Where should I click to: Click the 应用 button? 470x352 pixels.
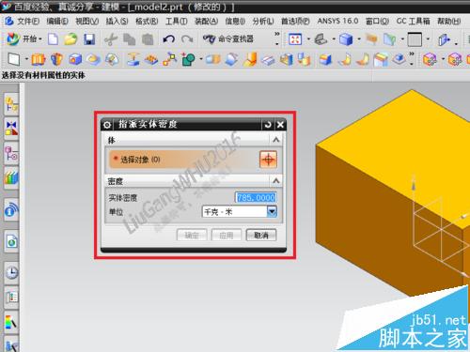pyautogui.click(x=227, y=236)
